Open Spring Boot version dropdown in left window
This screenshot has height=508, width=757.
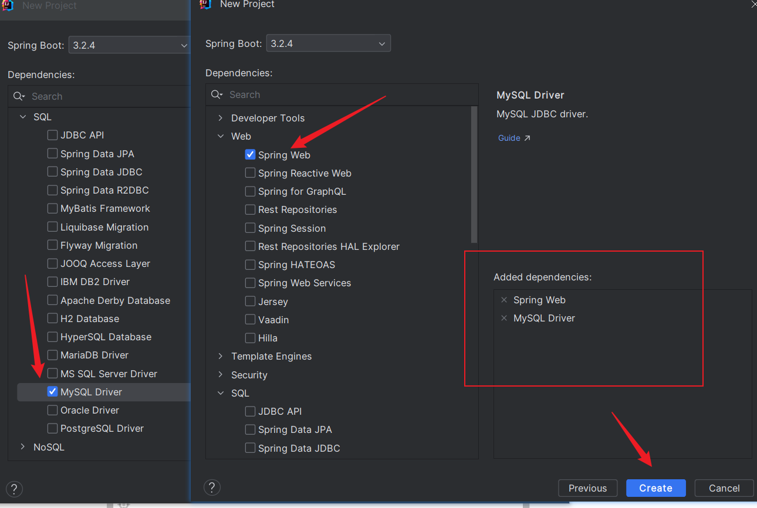click(129, 45)
